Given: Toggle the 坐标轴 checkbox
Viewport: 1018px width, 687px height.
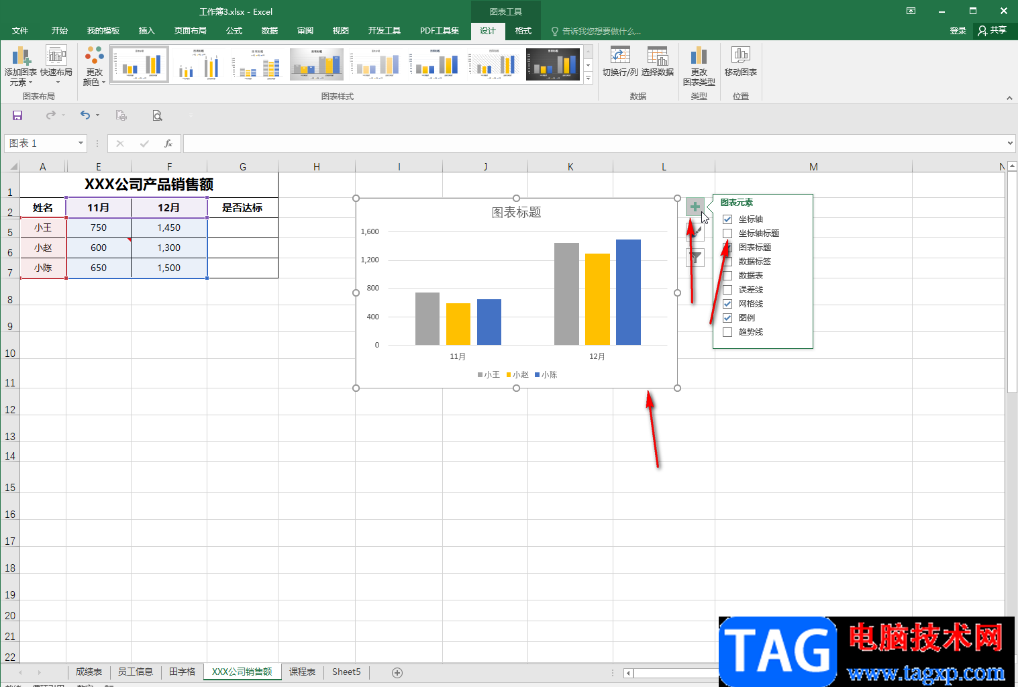Looking at the screenshot, I should click(x=727, y=219).
